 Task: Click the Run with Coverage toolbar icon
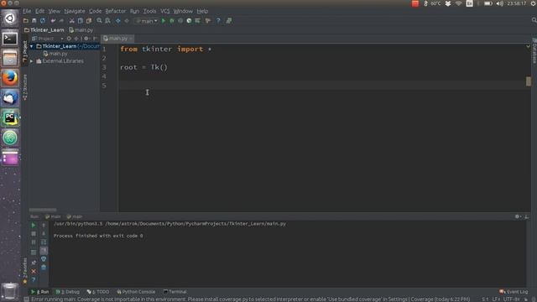click(180, 21)
